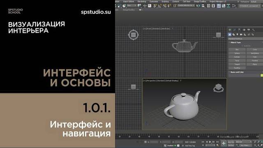This screenshot has height=148, width=263.
Task: Click the Box primitive button
Action: (237, 49)
